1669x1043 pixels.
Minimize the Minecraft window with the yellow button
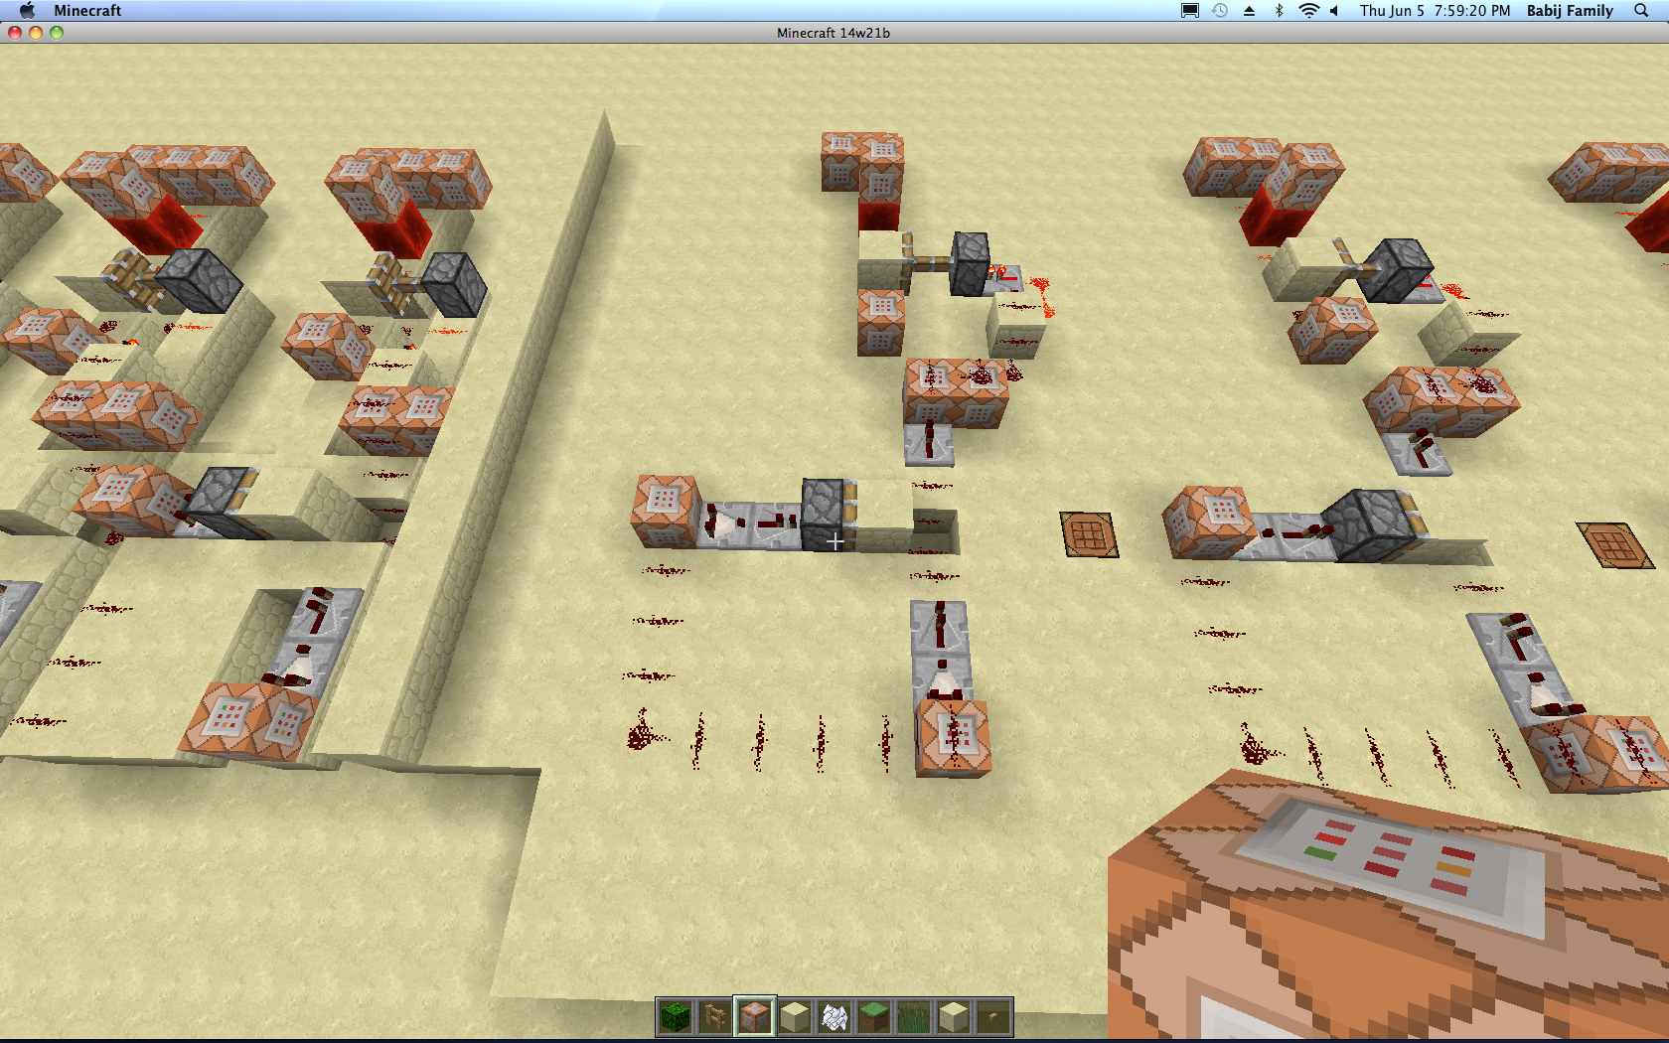pyautogui.click(x=36, y=33)
